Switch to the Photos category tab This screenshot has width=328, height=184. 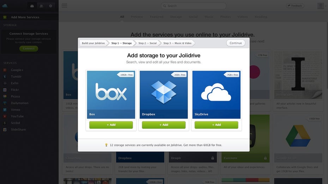tap(225, 17)
